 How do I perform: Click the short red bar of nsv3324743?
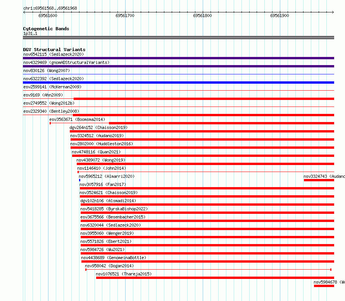pos(319,180)
